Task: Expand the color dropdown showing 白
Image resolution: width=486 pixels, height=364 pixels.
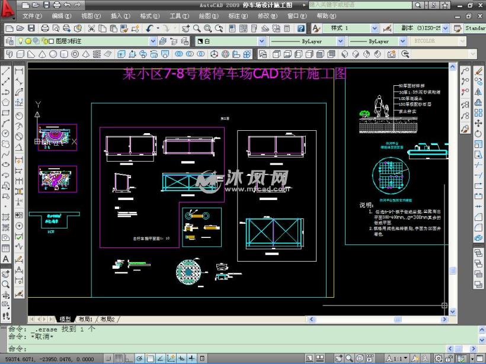Action: [261, 41]
